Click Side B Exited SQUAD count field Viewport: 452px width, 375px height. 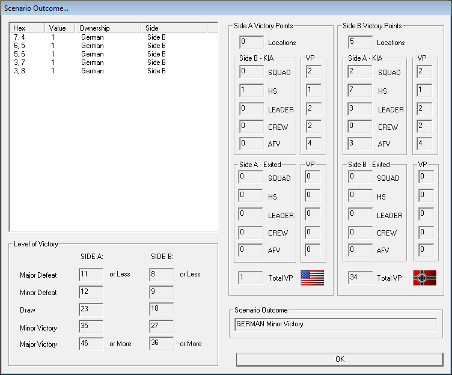(360, 177)
